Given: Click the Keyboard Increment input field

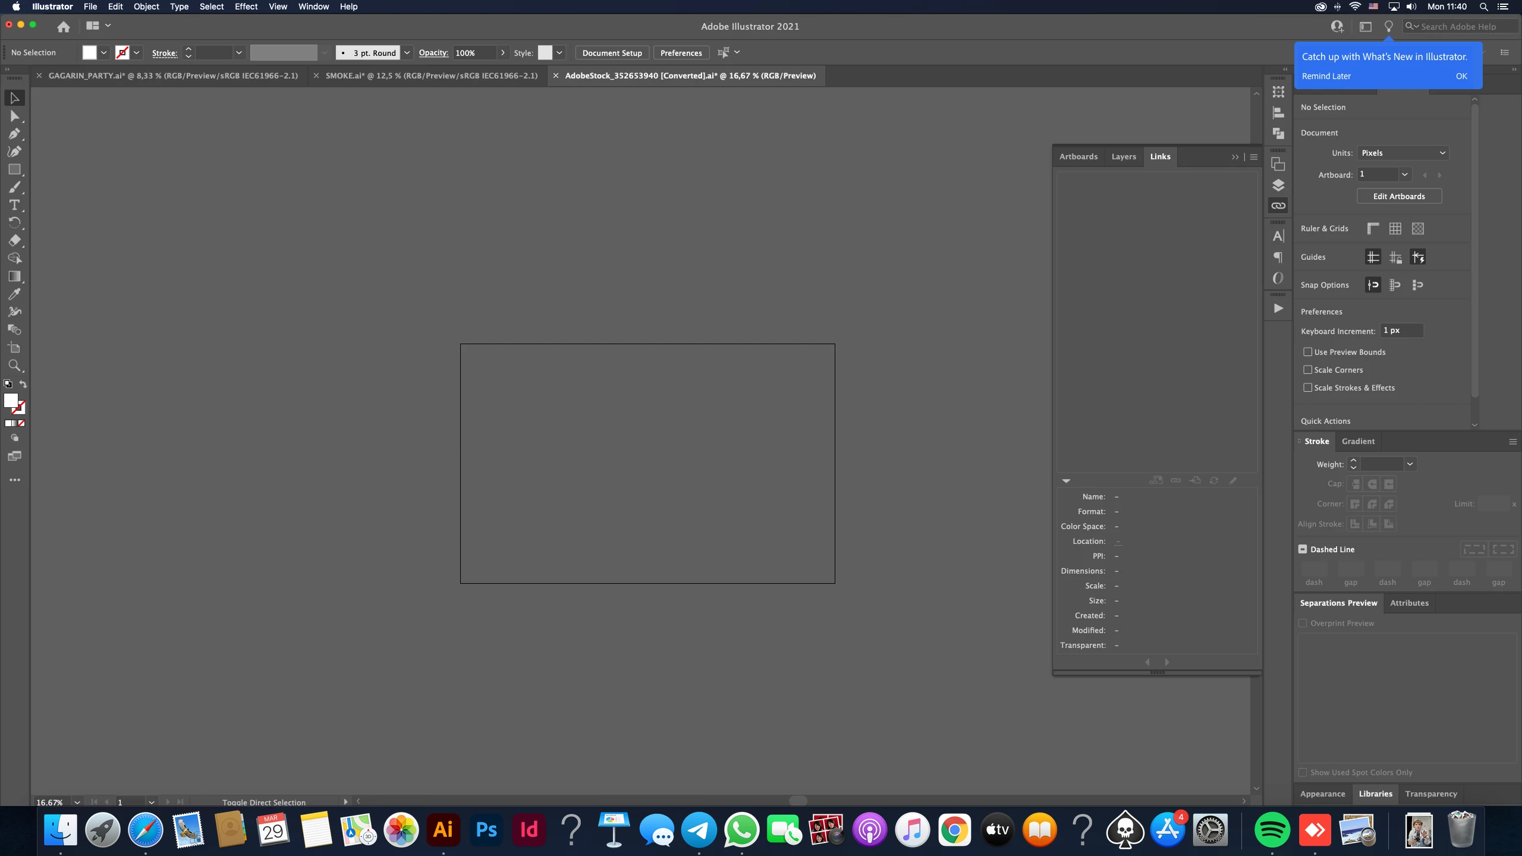Looking at the screenshot, I should 1401,331.
